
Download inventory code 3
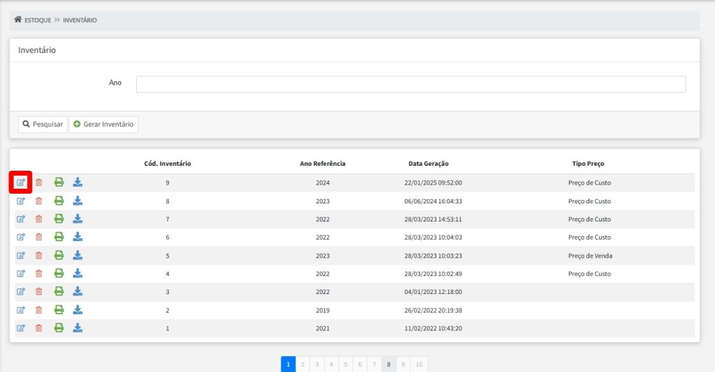pos(78,291)
